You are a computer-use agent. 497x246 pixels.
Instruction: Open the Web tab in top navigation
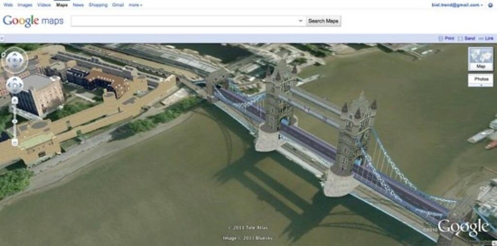click(8, 5)
